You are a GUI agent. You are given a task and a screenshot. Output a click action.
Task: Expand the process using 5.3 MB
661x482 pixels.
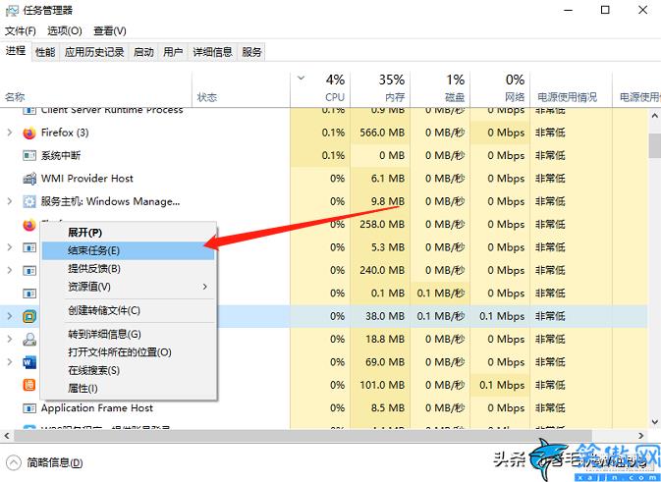point(10,247)
